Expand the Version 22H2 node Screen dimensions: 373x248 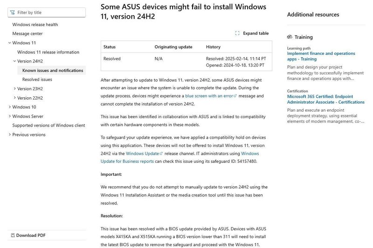click(x=14, y=98)
